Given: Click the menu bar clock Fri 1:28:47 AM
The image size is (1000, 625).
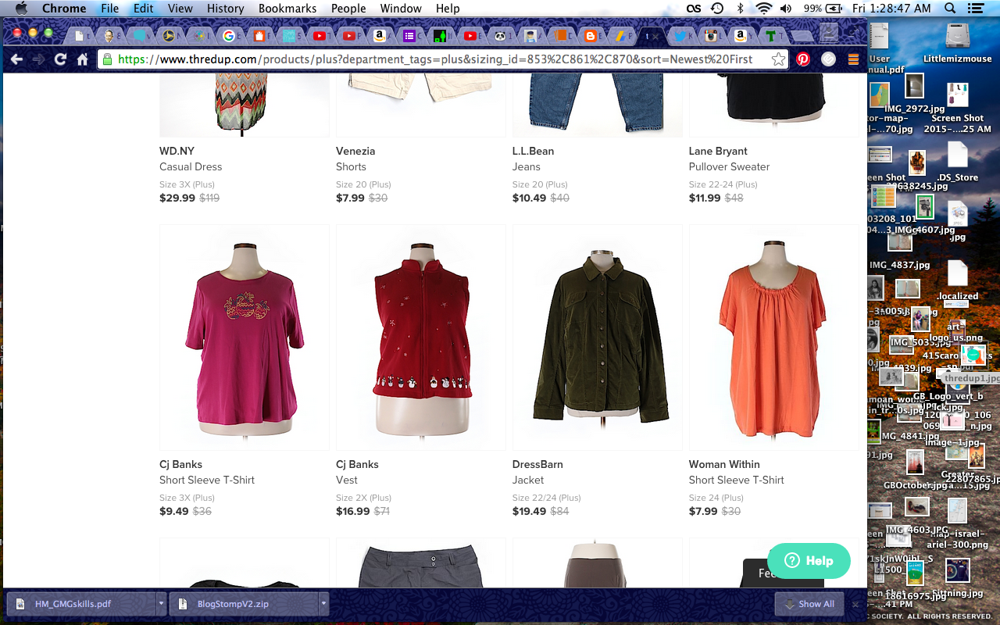Looking at the screenshot, I should tap(891, 9).
